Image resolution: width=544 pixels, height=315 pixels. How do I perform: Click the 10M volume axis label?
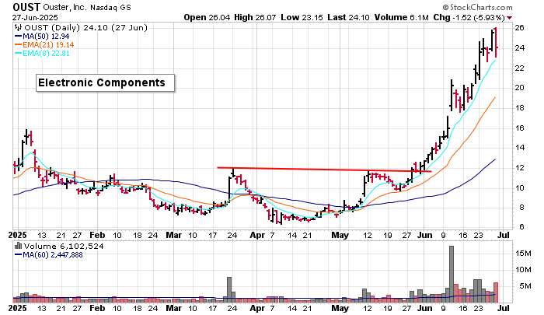(524, 270)
